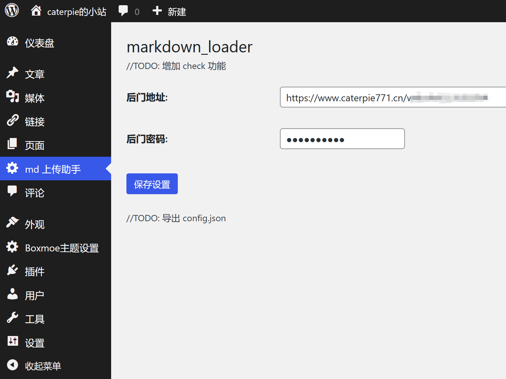Click the plus icon for 新建
Image resolution: width=506 pixels, height=379 pixels.
point(157,11)
